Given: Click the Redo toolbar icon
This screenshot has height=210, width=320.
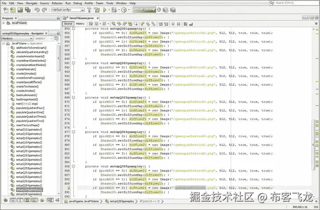Looking at the screenshot, I should tap(44, 10).
